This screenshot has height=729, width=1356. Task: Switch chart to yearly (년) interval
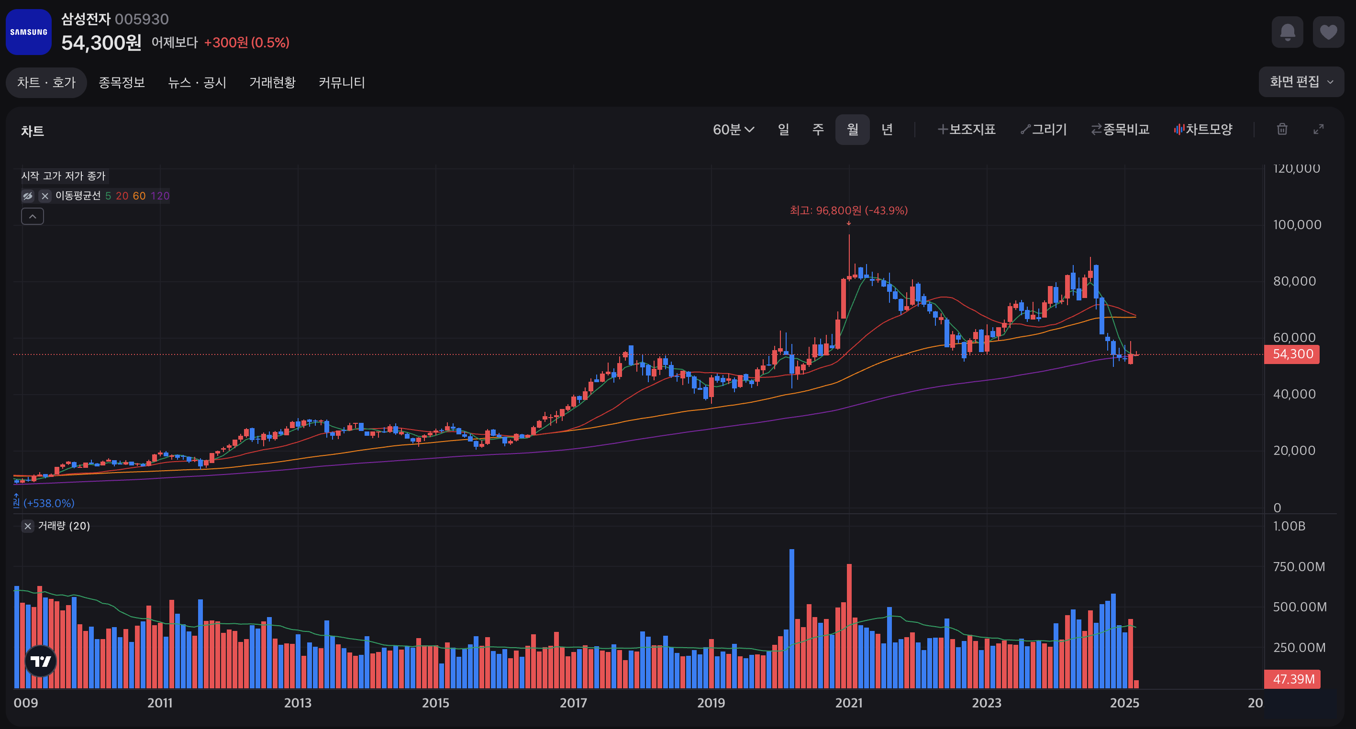887,130
